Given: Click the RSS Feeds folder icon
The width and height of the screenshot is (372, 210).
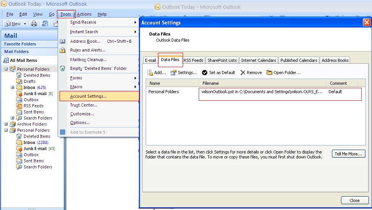Looking at the screenshot, I should (19, 106).
